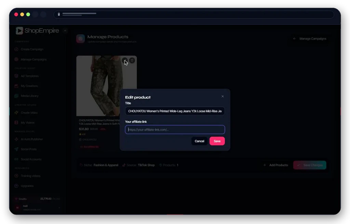Click the browser address bar
Screen dimensions: 350x224
(x=194, y=14)
